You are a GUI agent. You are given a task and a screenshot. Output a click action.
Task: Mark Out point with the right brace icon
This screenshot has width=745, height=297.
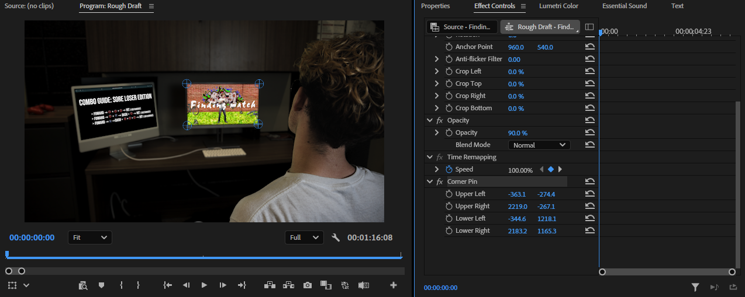tap(138, 285)
